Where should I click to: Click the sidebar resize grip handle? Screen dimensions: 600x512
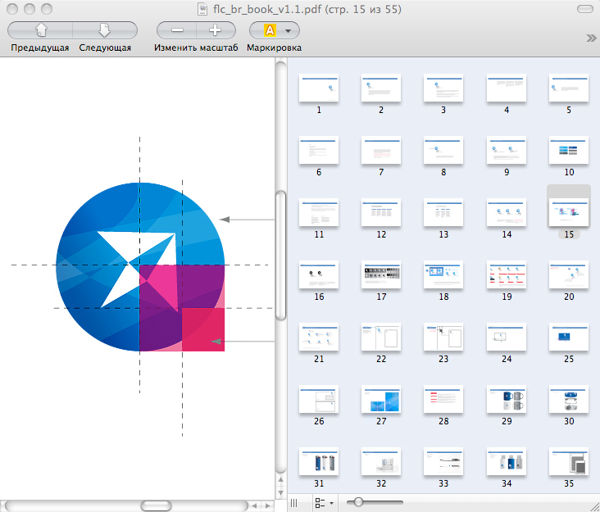pos(294,502)
